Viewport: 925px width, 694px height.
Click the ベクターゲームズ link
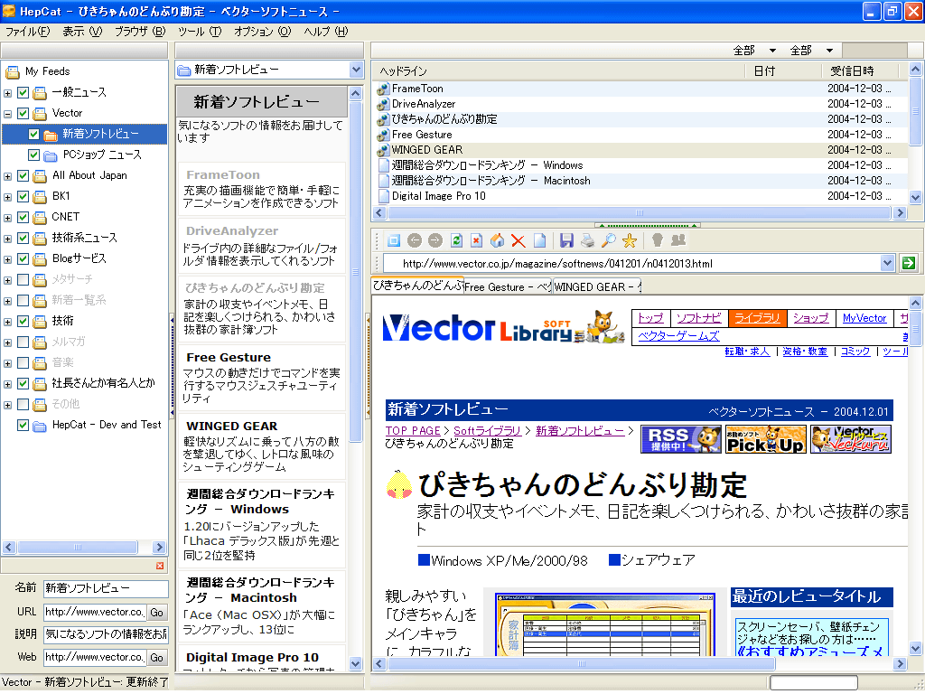(x=678, y=336)
